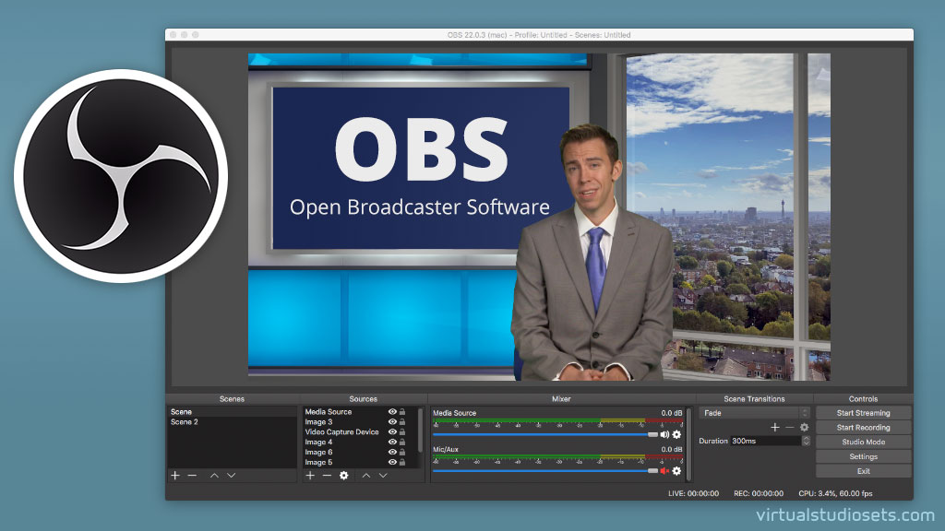Adjust Duration with the stepper arrows
Image resolution: width=945 pixels, height=531 pixels.
pos(806,441)
